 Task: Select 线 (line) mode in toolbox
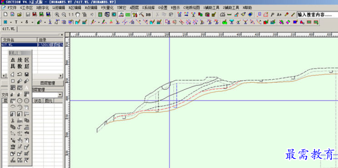[19, 60]
